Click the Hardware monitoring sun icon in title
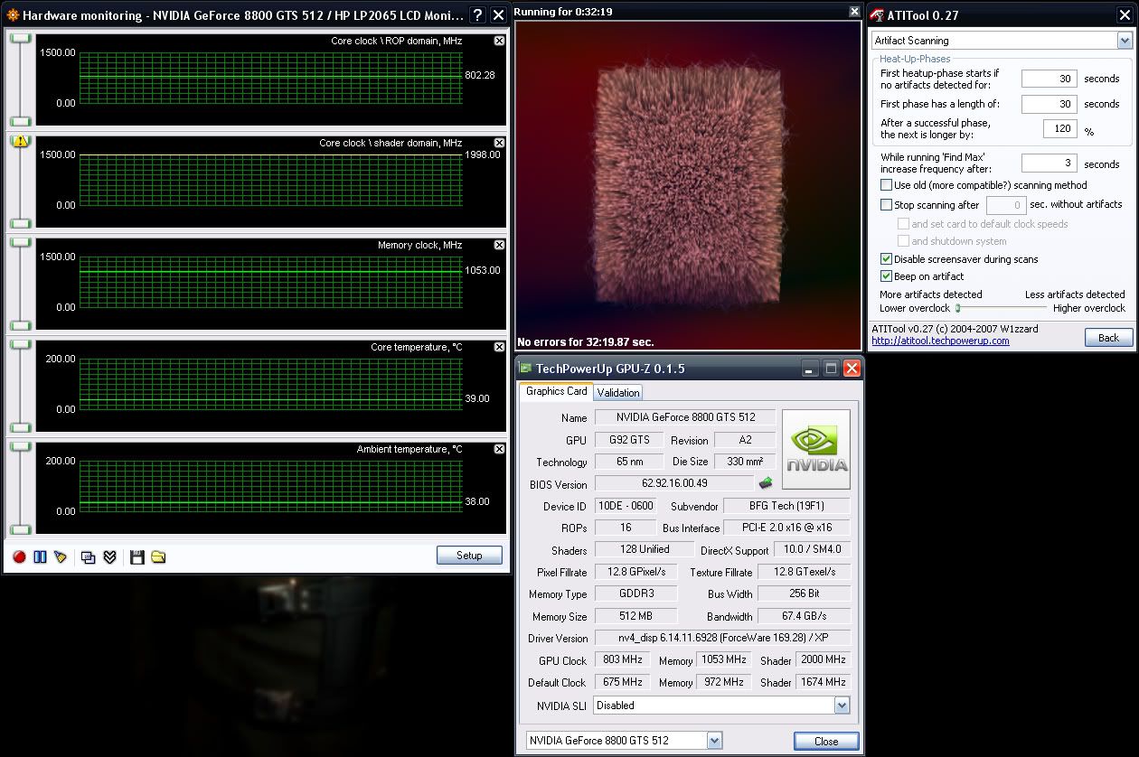Screen dimensions: 1139x757 (x=12, y=15)
